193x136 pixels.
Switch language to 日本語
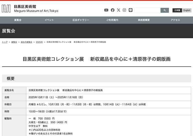[x=177, y=10]
